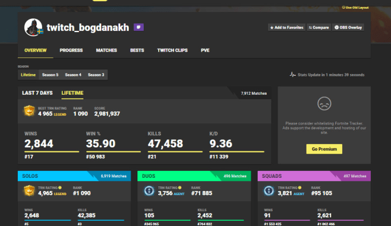Click the yellow bar under Wins

(52, 151)
